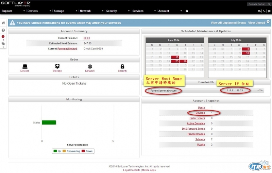Open the $0.00 current balance link
Image resolution: width=272 pixels, height=173 pixels.
87,38
